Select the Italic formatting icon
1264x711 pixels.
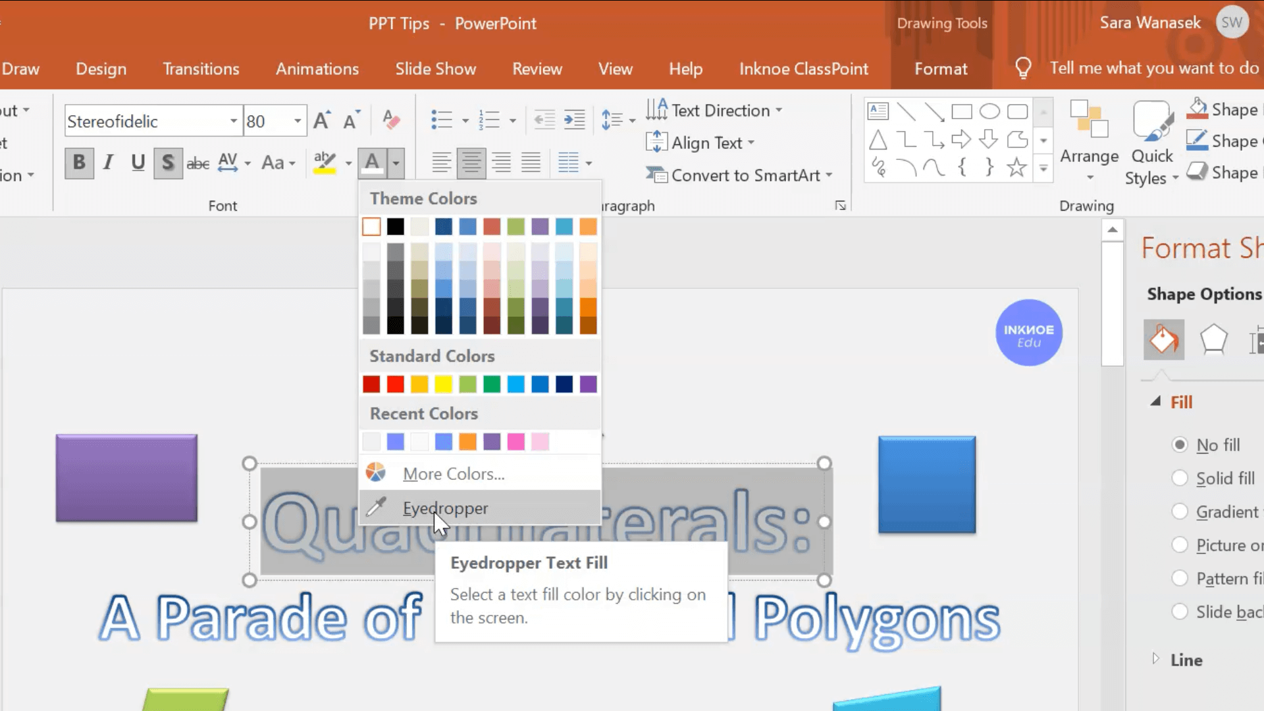point(108,163)
